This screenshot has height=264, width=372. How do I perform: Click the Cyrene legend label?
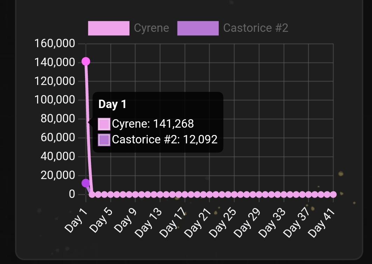coord(152,28)
